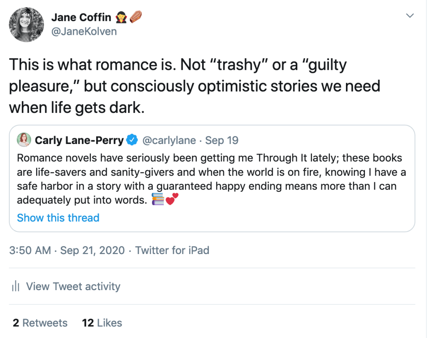
Task: Open Jane Coffin display name profile
Action: pos(81,17)
